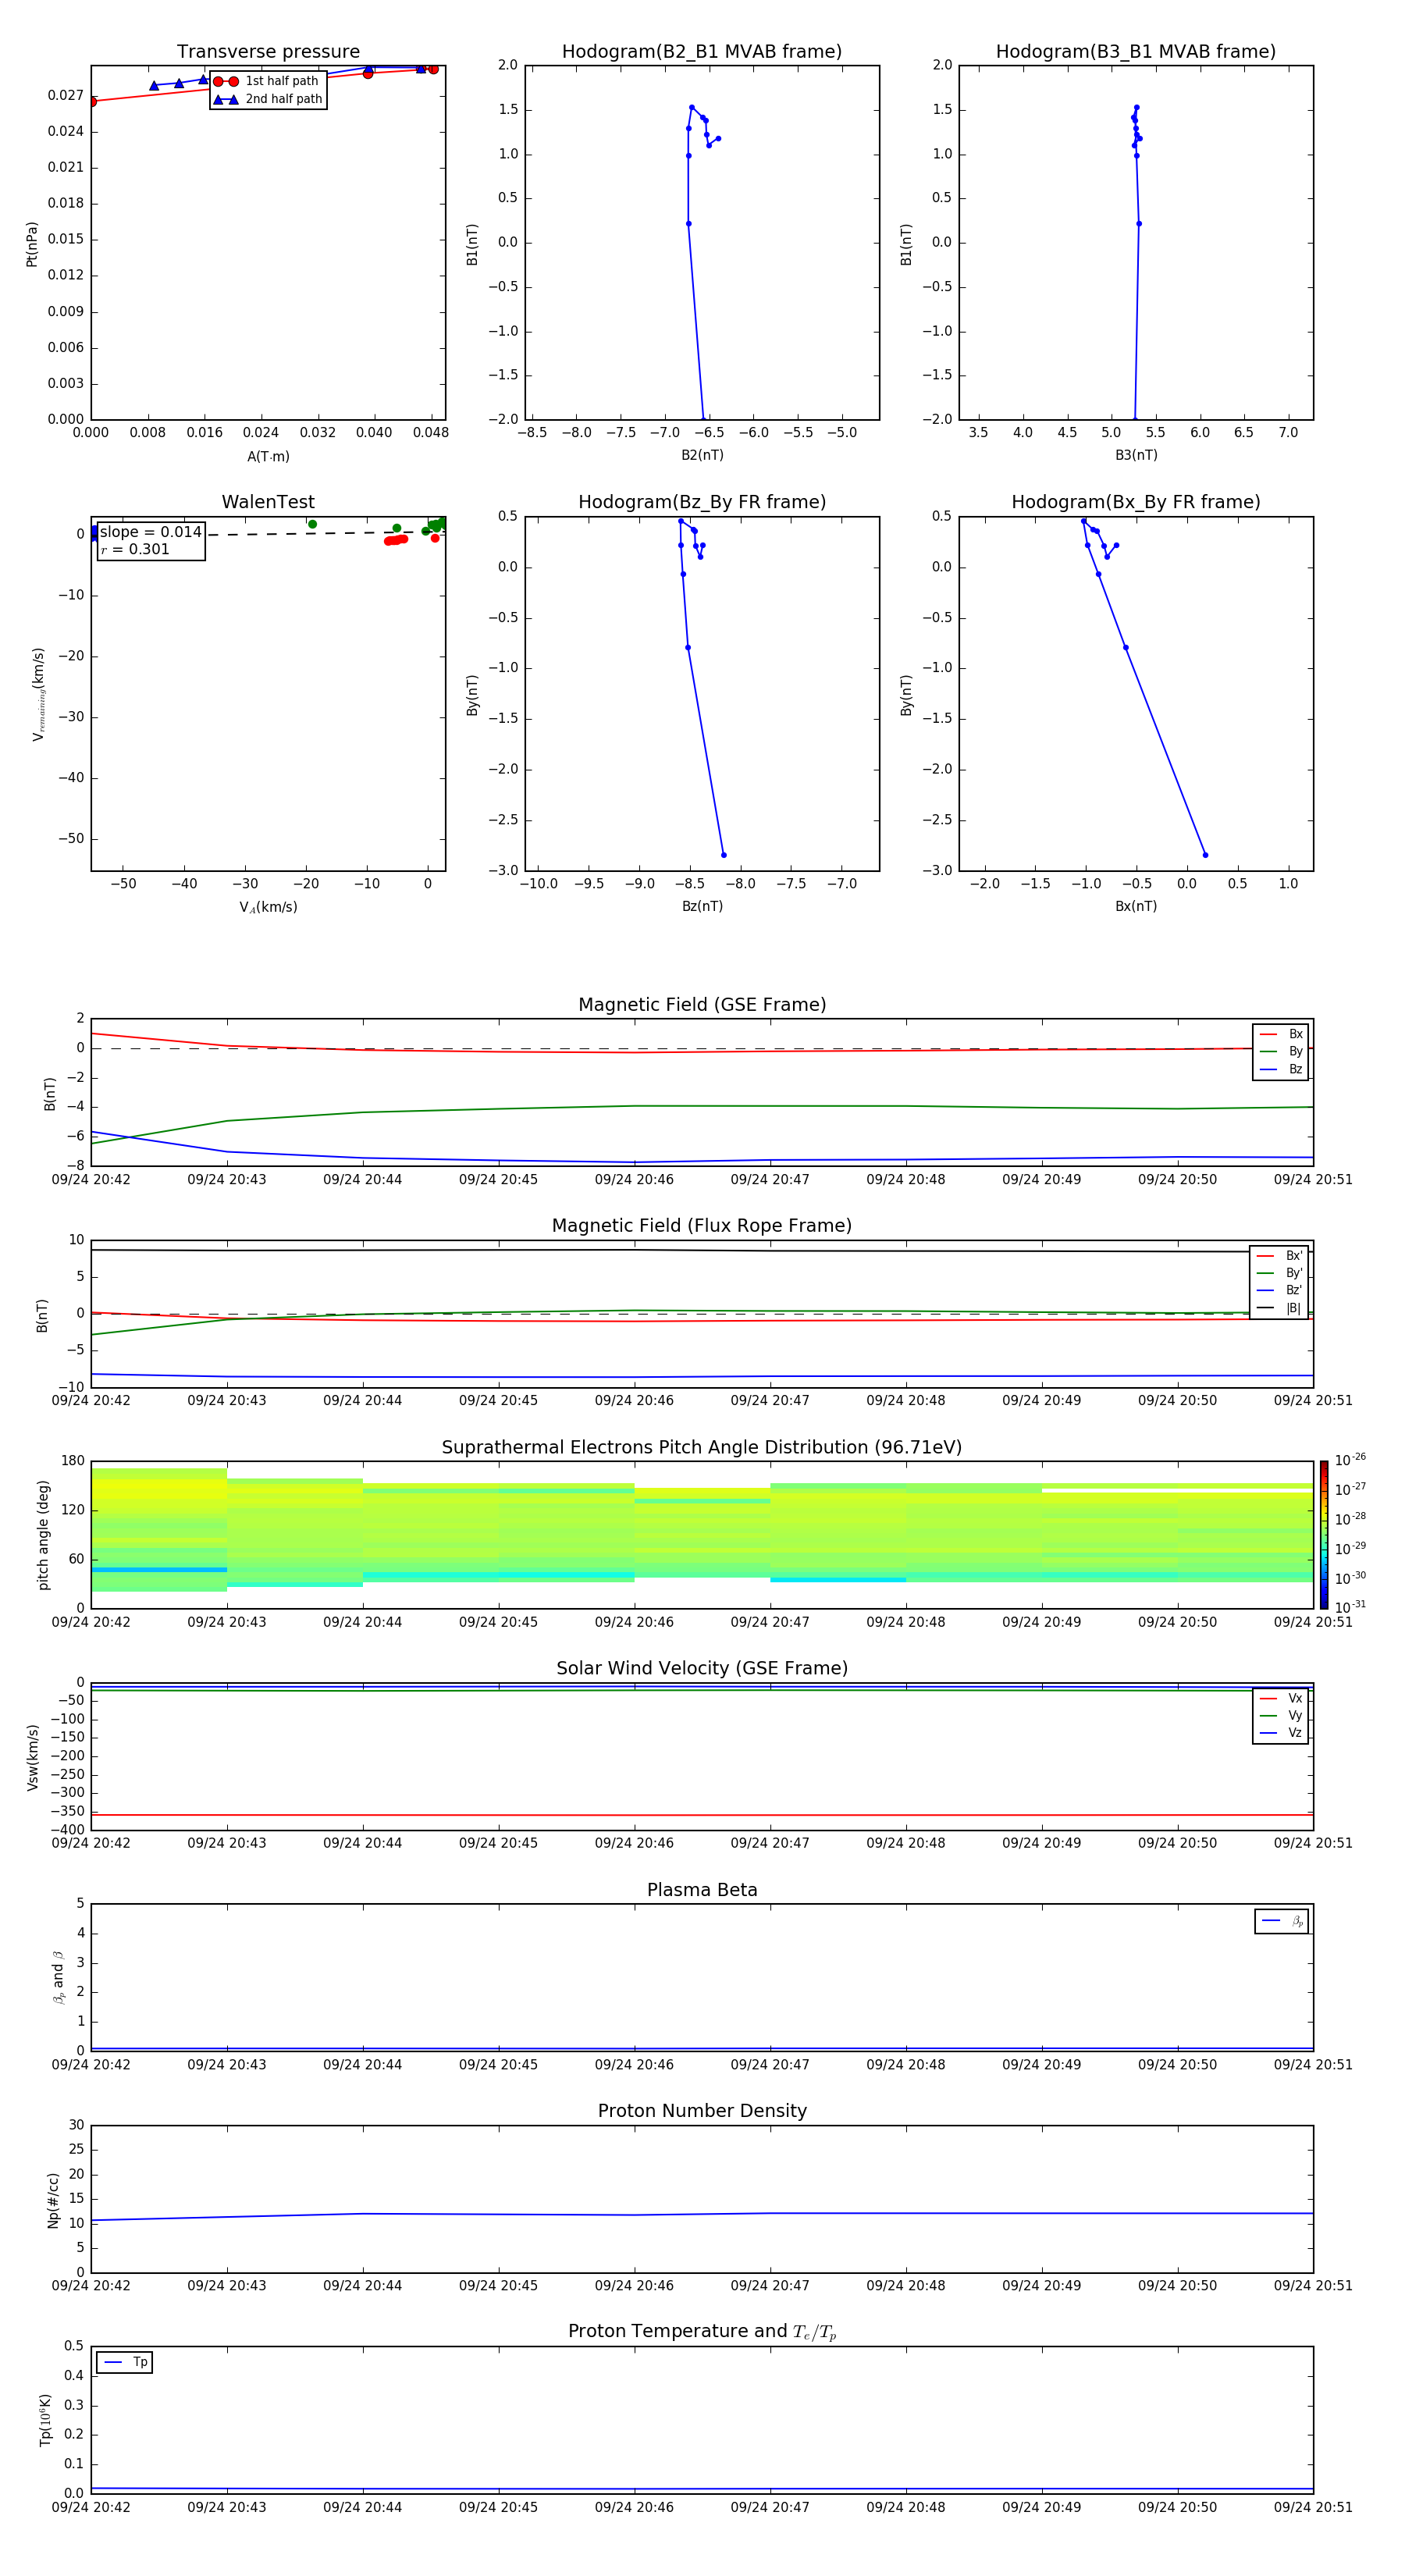
Task: Click 'Hodogram(B3_B1 MVAB frame)' title
Action: point(1136,52)
